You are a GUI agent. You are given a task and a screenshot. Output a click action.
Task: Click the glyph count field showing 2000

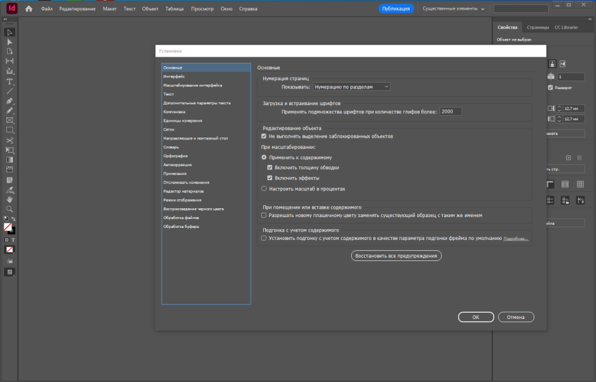coord(451,111)
